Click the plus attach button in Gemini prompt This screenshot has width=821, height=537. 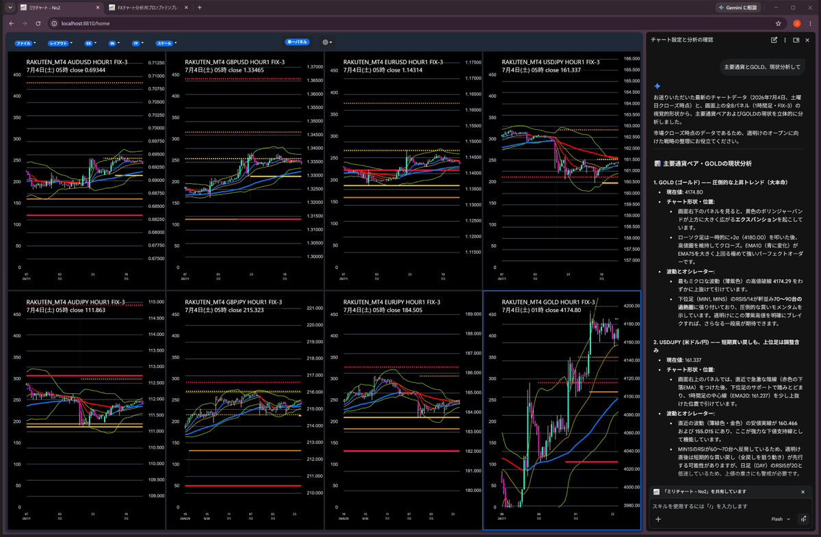pos(658,519)
